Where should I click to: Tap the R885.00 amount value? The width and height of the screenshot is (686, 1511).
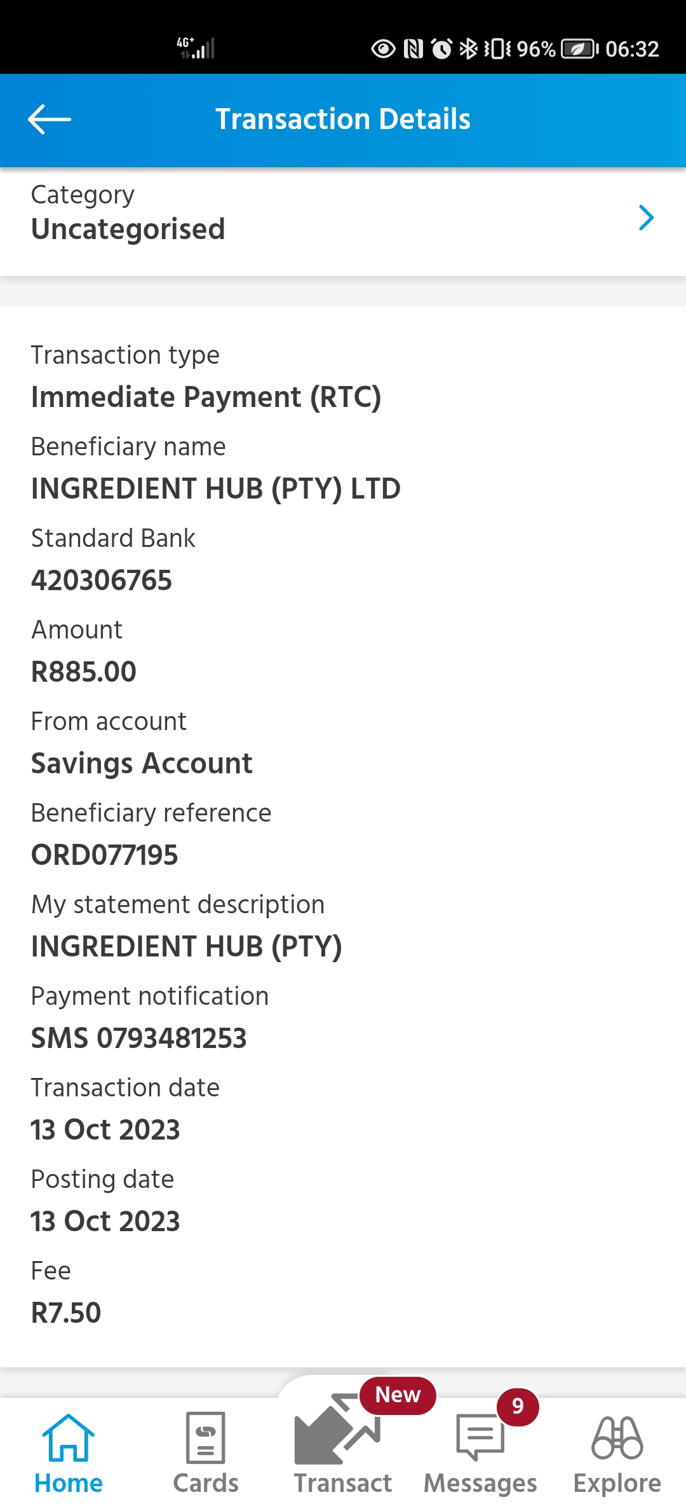(84, 672)
